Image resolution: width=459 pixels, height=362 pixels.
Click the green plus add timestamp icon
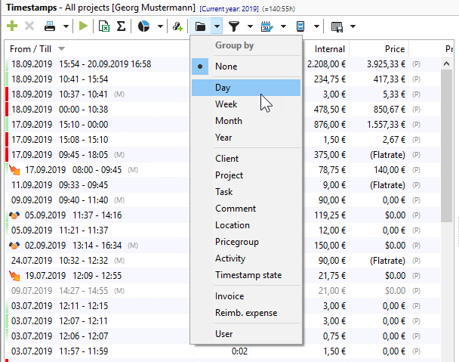(11, 26)
